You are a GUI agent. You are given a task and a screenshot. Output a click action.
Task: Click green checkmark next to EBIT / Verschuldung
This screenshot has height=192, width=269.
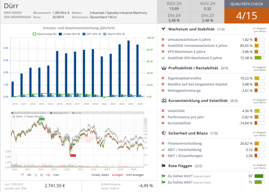pyautogui.click(x=163, y=150)
